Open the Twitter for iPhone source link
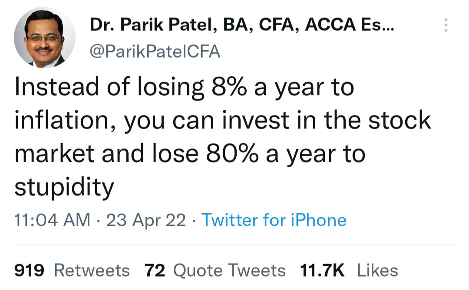The height and width of the screenshot is (290, 469). 274,220
